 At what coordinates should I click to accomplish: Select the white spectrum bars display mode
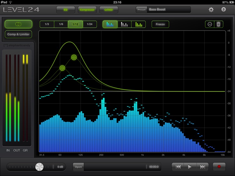[x=124, y=24]
